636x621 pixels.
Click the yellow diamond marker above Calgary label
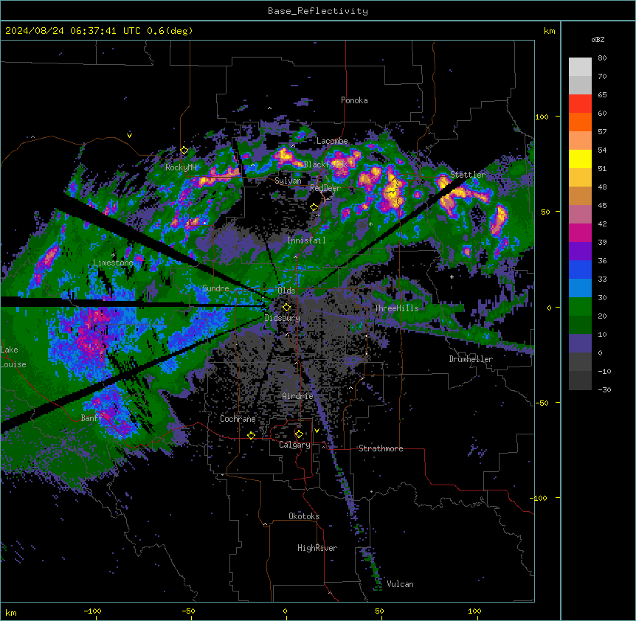coord(299,434)
